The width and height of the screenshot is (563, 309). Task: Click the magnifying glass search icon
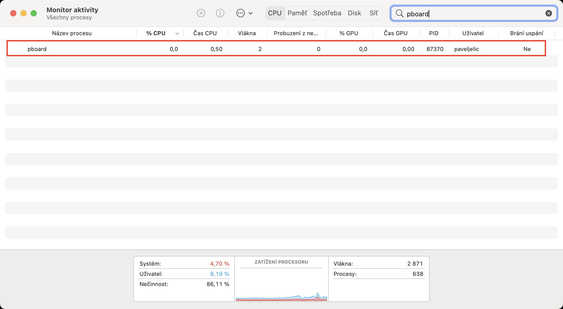click(x=399, y=13)
